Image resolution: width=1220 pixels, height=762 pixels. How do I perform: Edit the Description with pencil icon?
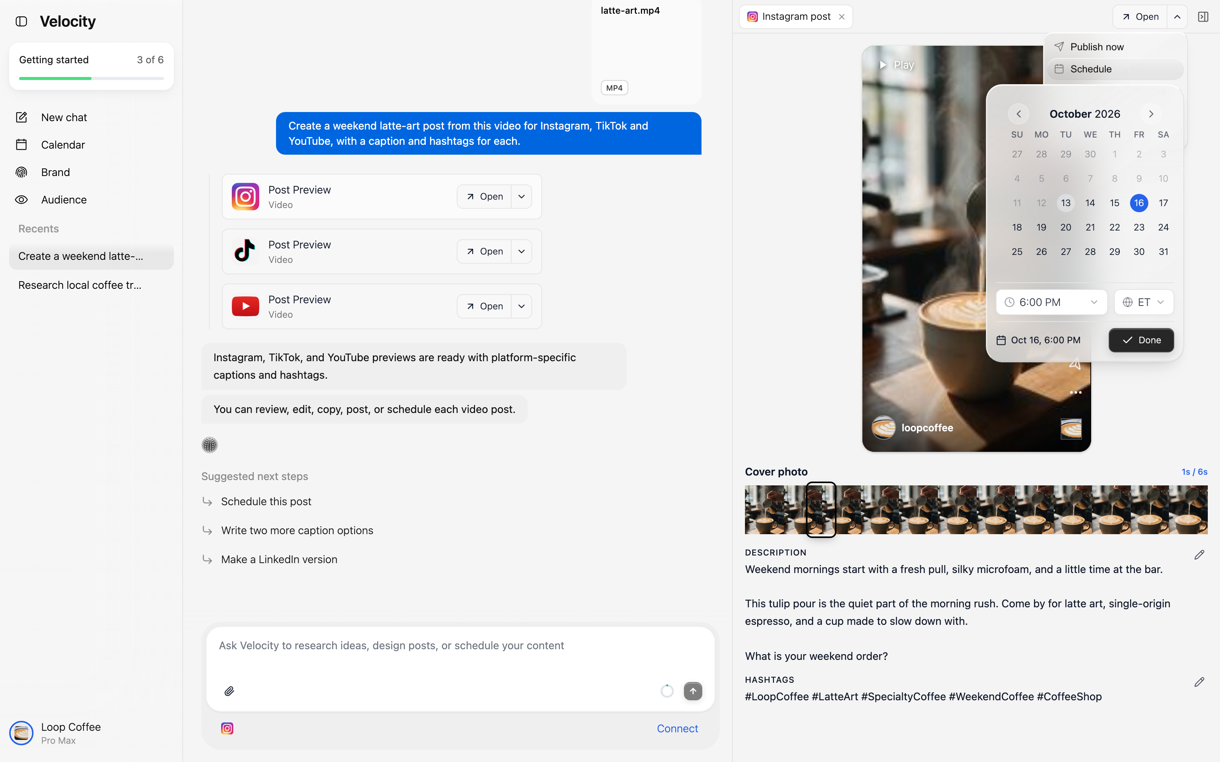(1199, 554)
